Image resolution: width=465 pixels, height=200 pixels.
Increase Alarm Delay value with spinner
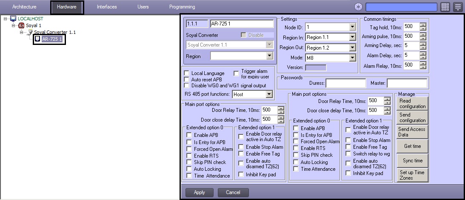pos(423,53)
